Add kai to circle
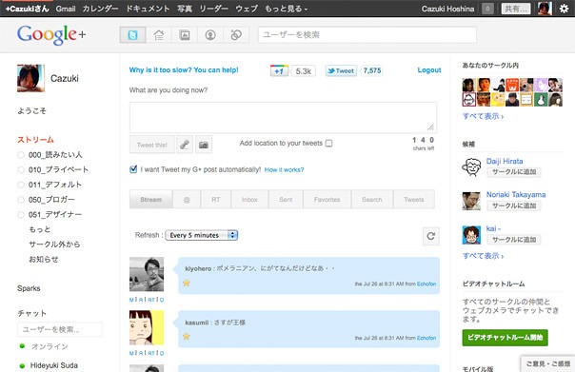The image size is (575, 372). coord(513,240)
